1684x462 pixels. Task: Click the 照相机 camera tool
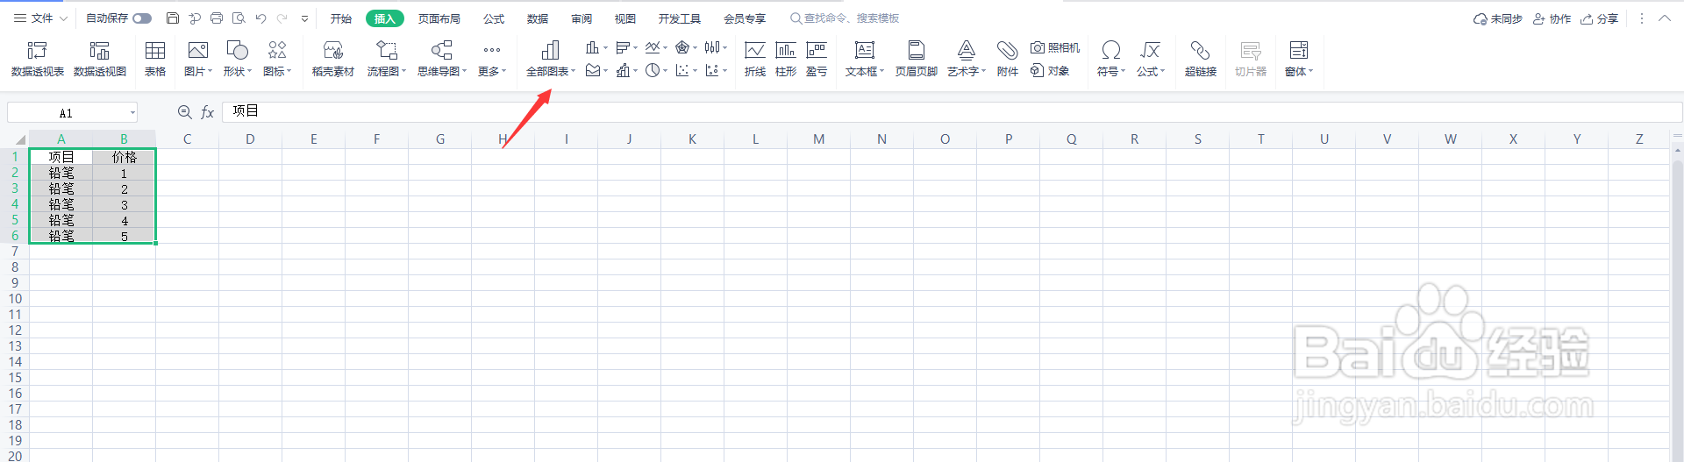(x=1055, y=47)
